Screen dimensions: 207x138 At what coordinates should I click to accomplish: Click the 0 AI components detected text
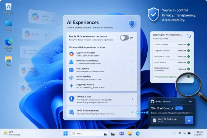click(x=165, y=77)
